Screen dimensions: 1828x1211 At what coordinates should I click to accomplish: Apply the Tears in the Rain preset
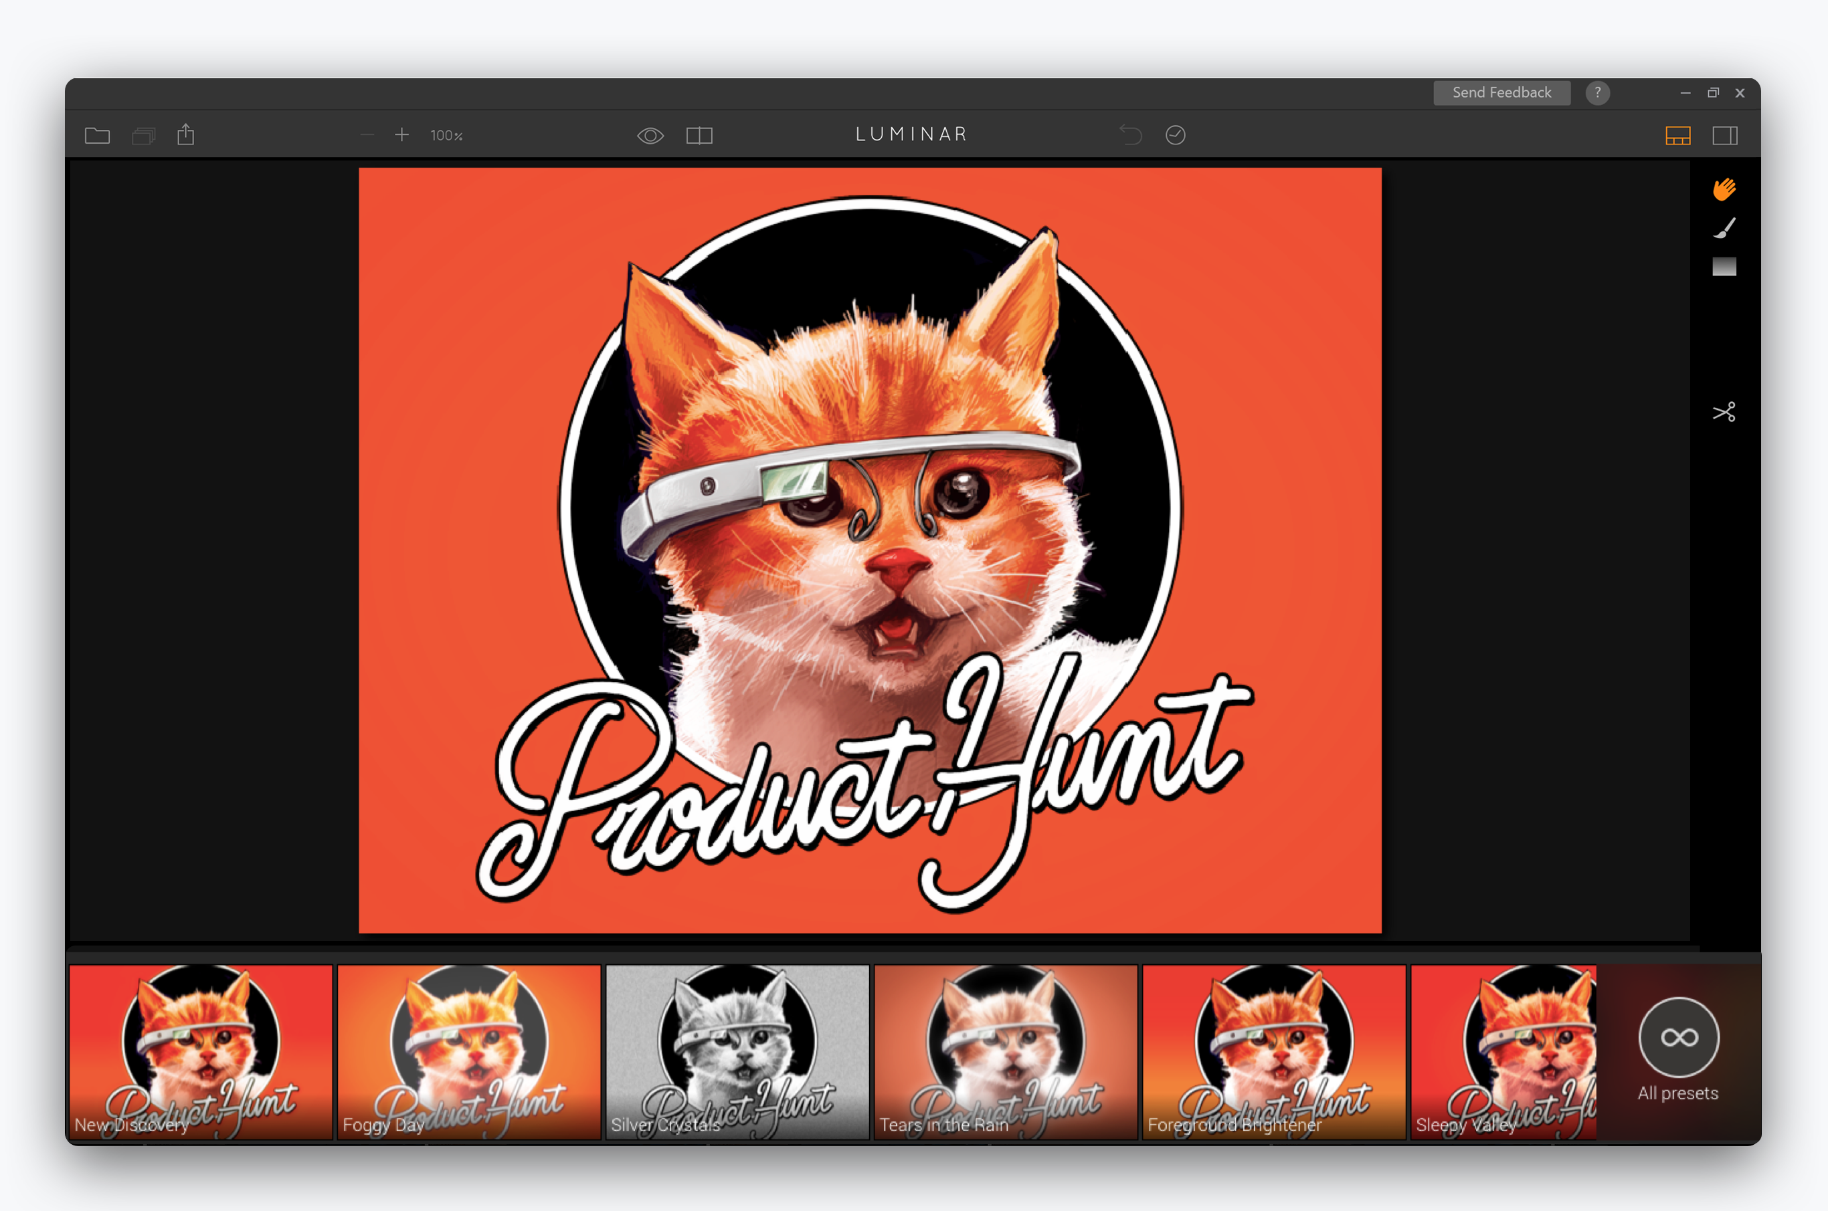coord(1005,1051)
